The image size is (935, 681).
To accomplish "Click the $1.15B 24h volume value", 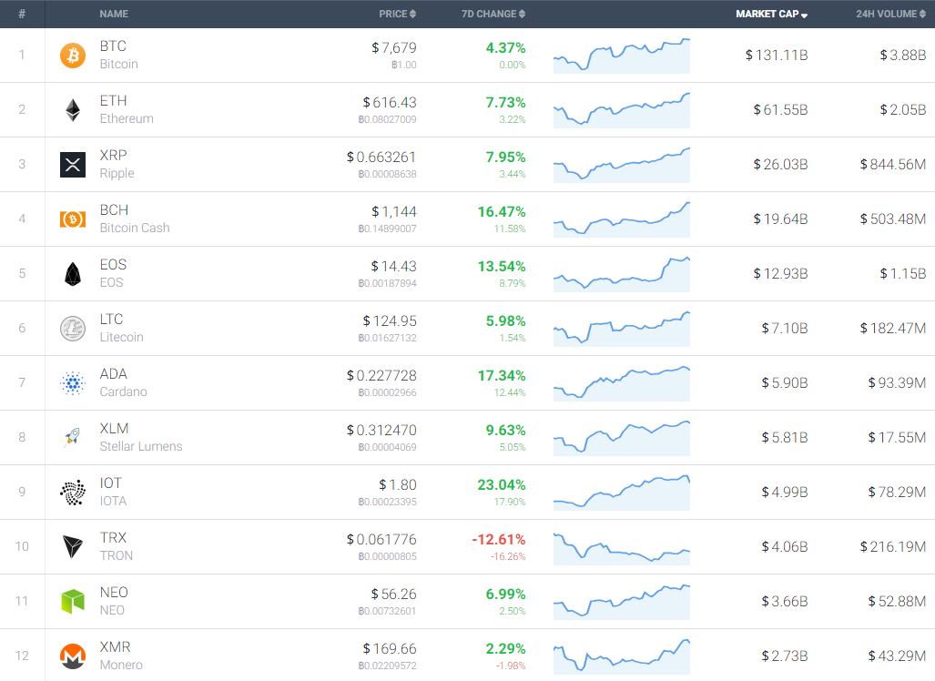I will [x=903, y=274].
